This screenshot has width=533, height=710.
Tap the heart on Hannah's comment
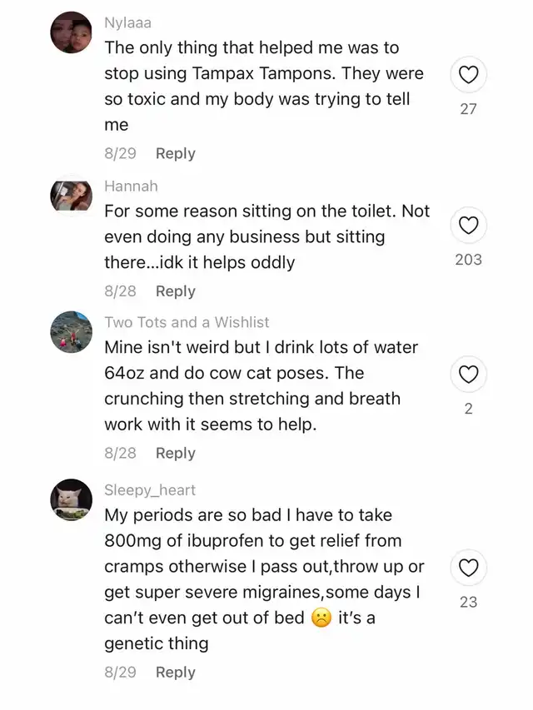[468, 226]
